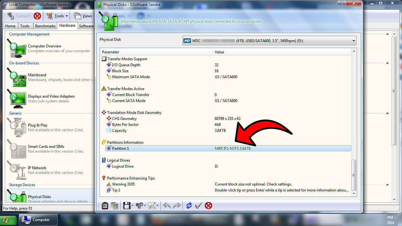This screenshot has height=226, width=402.
Task: Click the Connect toolbar button
Action: pos(19,16)
